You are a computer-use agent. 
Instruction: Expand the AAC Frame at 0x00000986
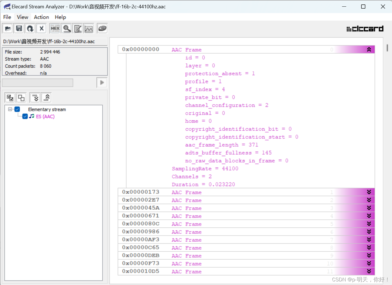tap(369, 232)
